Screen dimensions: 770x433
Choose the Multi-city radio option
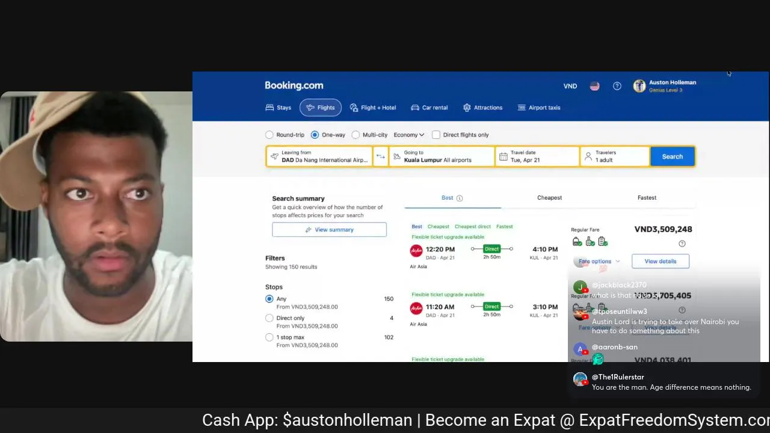pos(356,135)
